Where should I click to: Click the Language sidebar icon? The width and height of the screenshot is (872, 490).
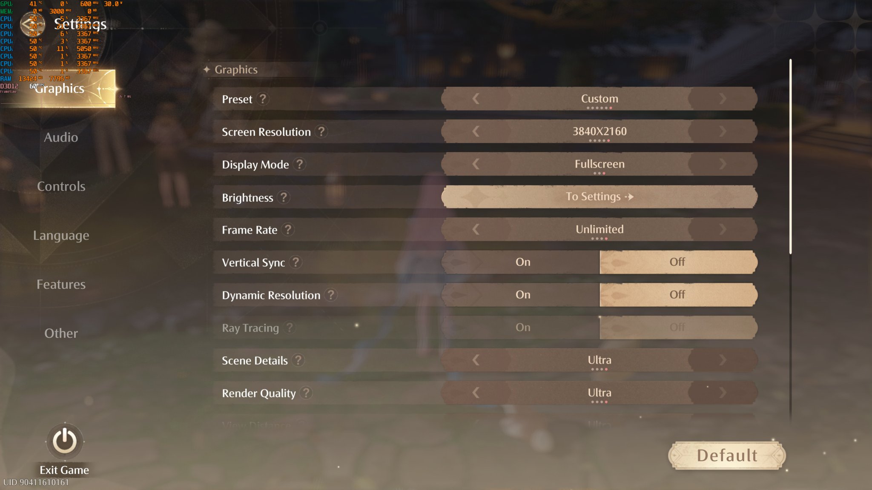[x=61, y=235]
